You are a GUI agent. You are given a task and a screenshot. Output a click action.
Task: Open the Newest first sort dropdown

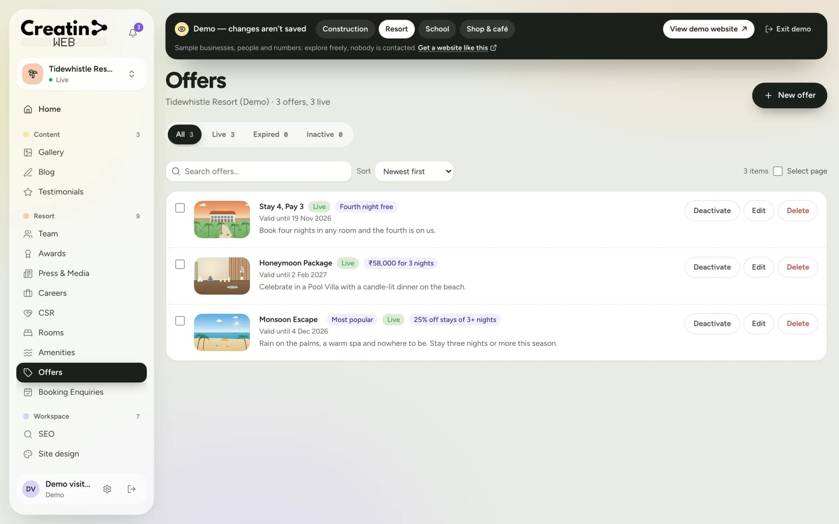click(414, 171)
